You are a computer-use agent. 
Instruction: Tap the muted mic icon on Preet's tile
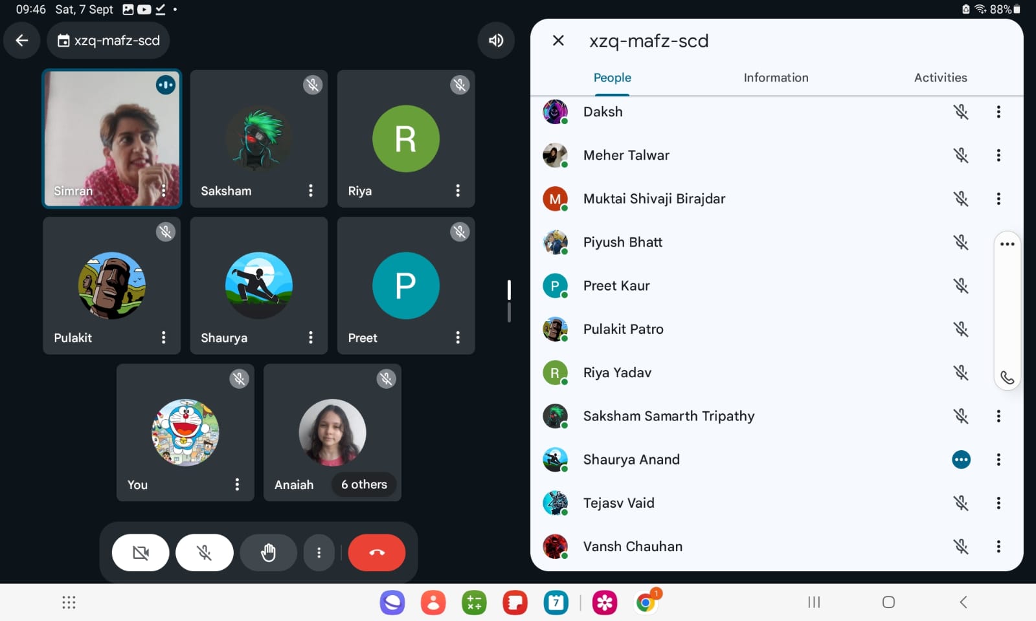coord(460,232)
